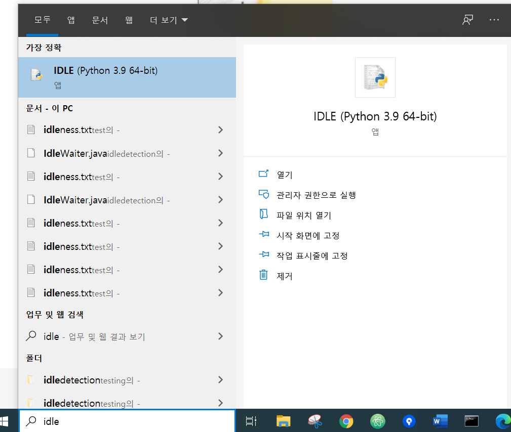
Task: Open Microsoft Word from the taskbar
Action: pyautogui.click(x=440, y=421)
